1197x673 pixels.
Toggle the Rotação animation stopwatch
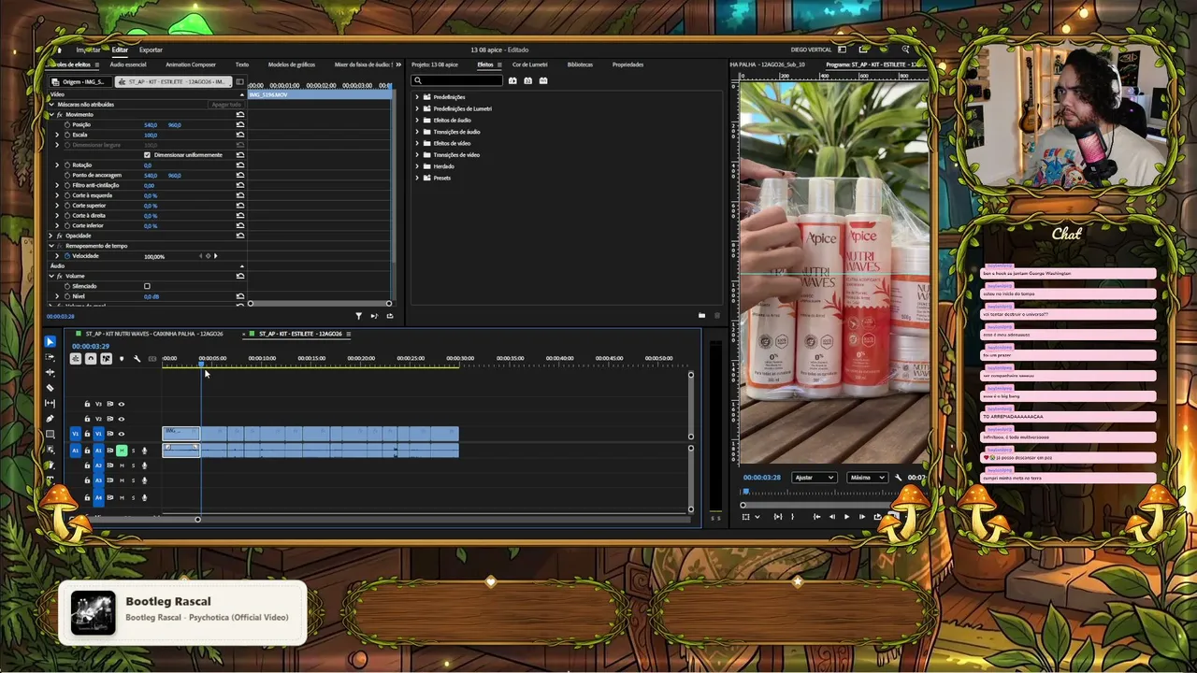click(67, 165)
